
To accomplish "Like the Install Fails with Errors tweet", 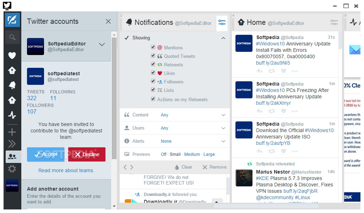I will 283,71.
